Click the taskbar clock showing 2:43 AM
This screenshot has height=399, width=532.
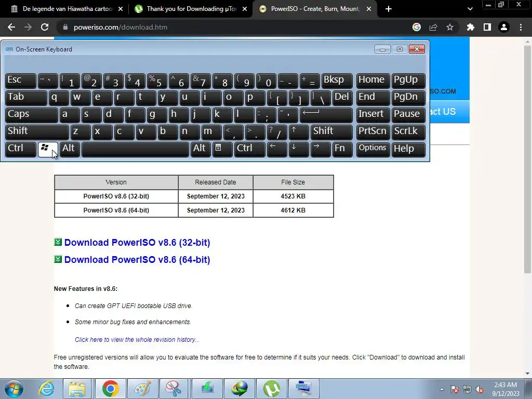click(506, 389)
